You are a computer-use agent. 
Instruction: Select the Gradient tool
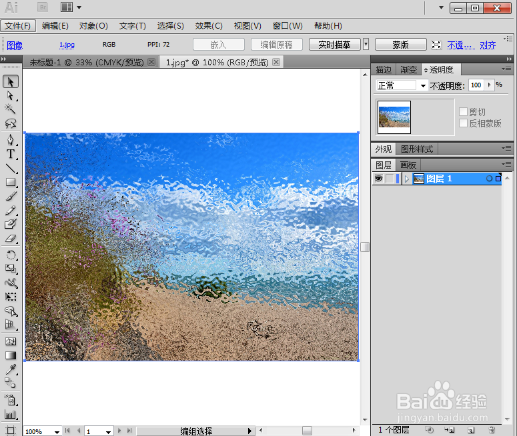click(x=11, y=355)
